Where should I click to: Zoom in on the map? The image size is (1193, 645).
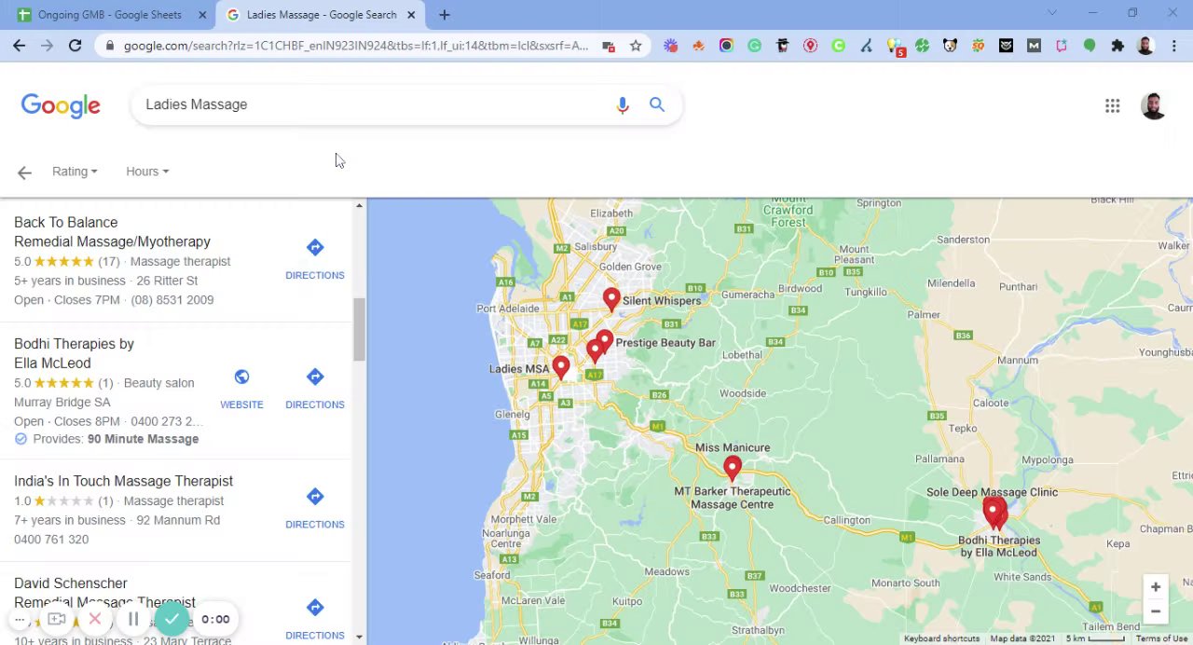(1155, 587)
